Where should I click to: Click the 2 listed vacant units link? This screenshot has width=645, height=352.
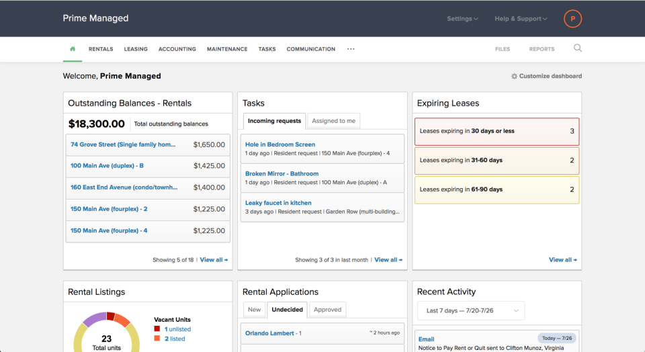click(175, 339)
